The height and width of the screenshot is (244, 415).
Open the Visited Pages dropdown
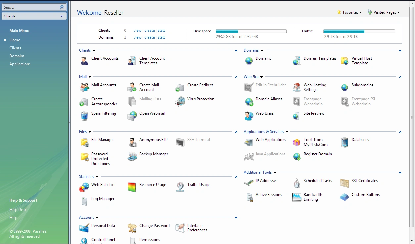click(x=384, y=12)
